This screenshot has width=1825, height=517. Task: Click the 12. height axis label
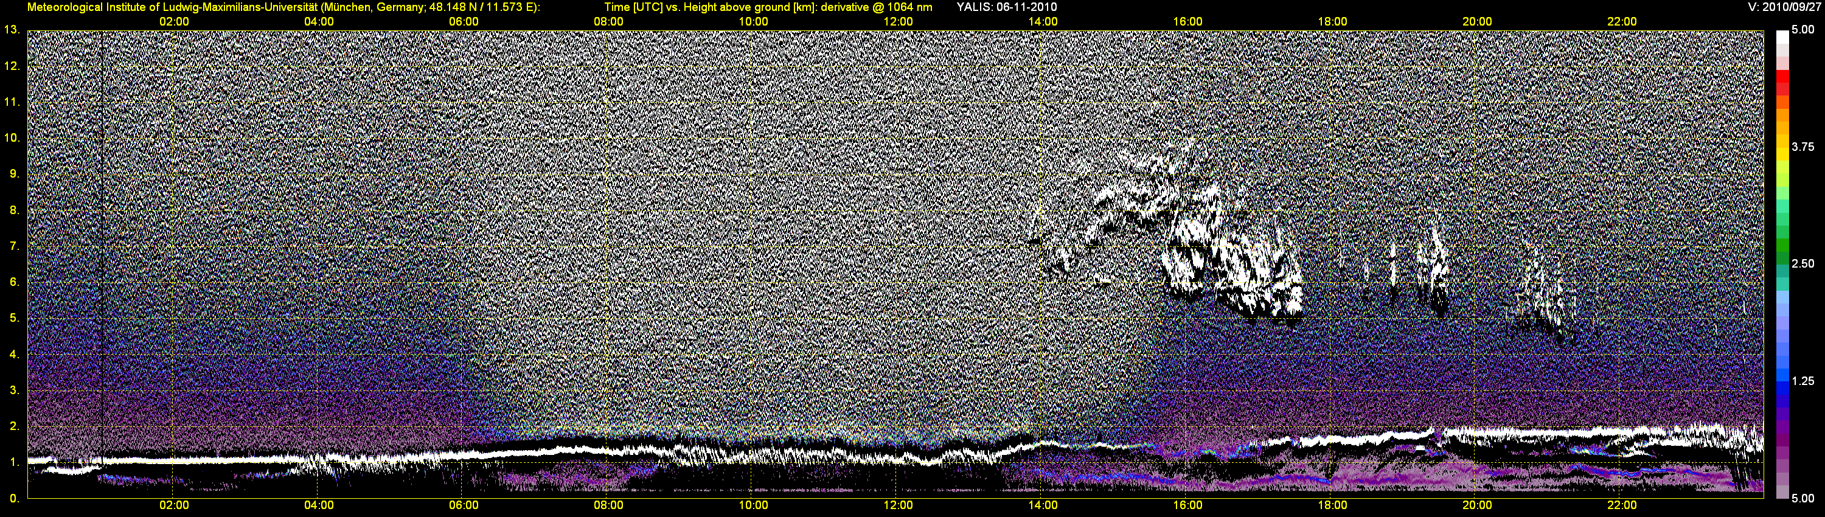12,66
